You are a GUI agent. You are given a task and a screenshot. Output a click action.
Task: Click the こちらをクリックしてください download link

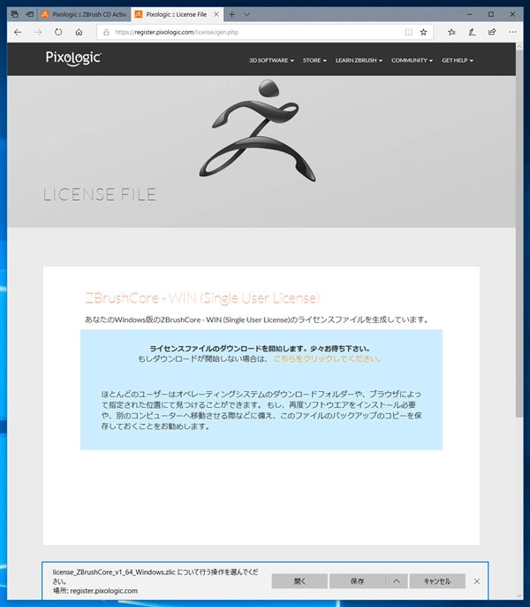click(328, 359)
